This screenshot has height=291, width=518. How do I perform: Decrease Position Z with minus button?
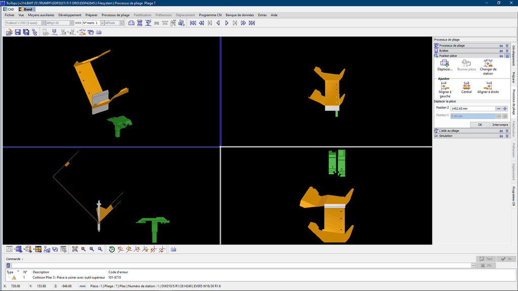click(x=498, y=109)
